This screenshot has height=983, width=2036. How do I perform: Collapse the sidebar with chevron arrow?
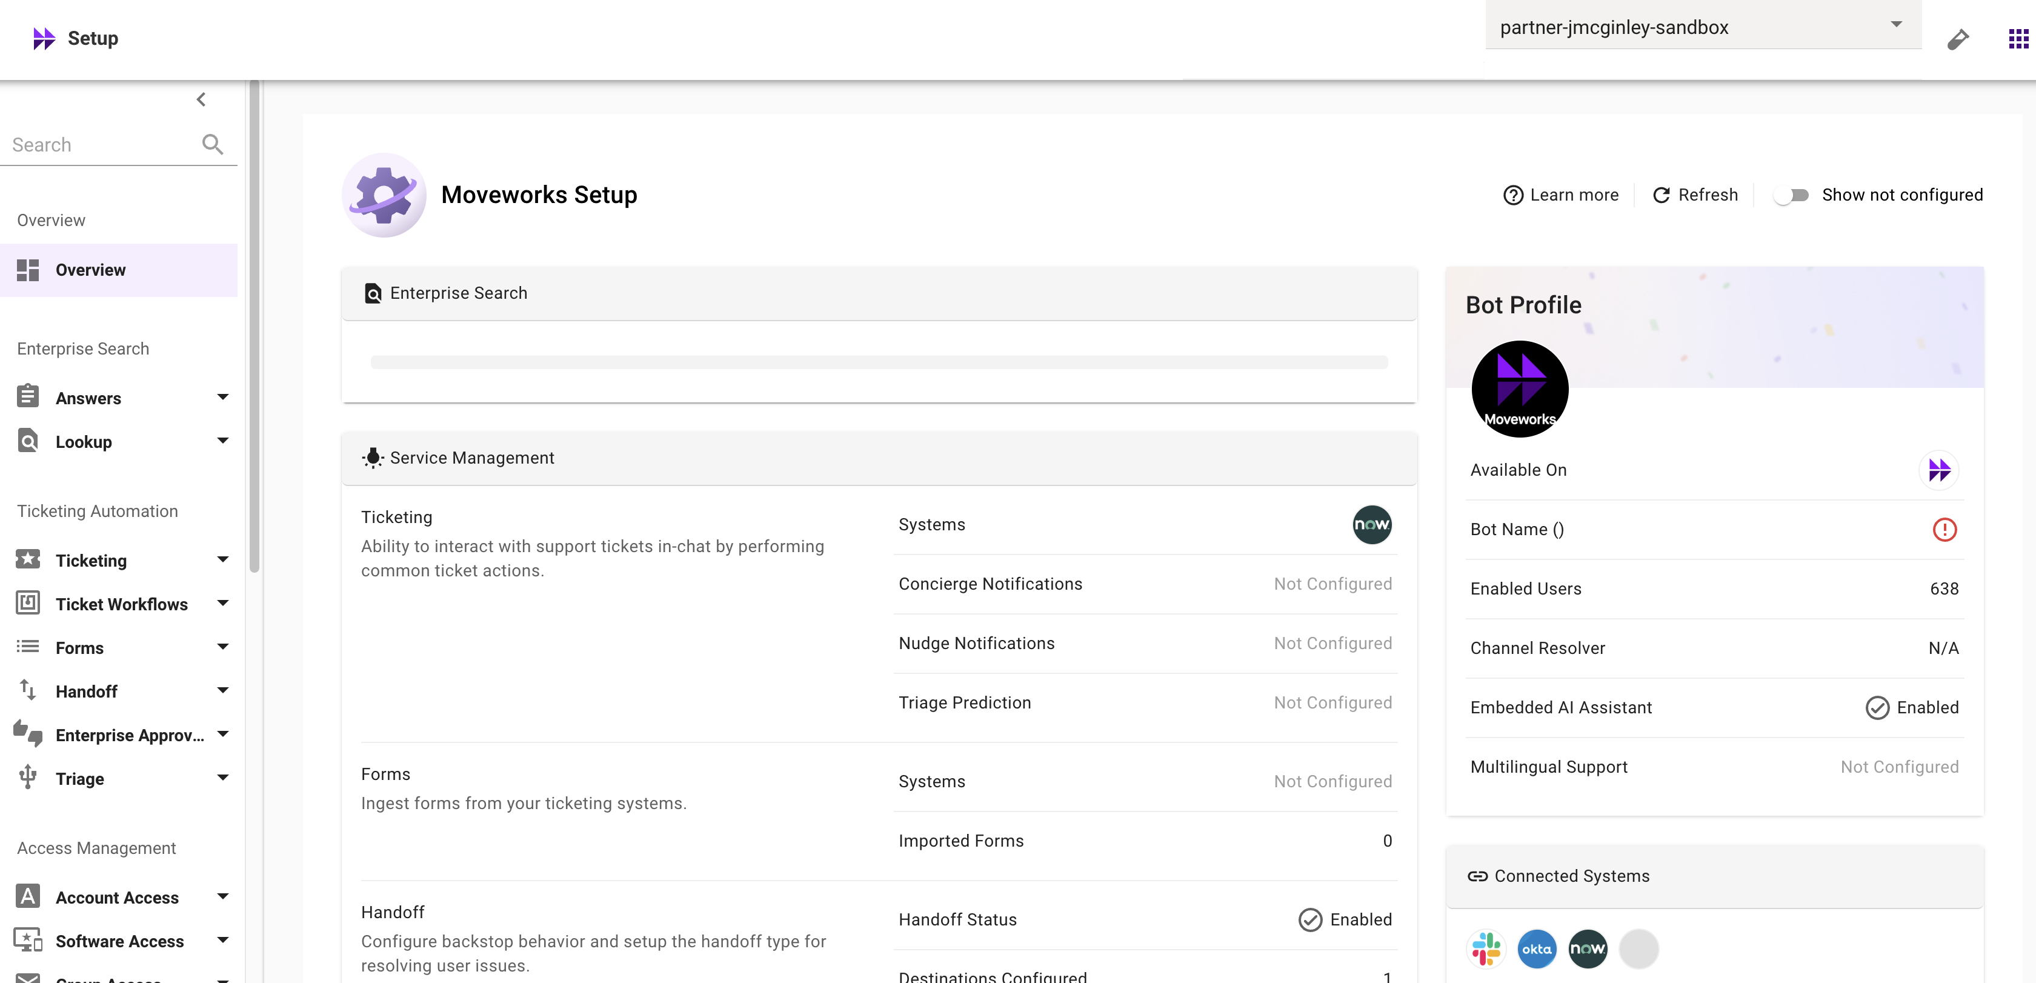(201, 99)
